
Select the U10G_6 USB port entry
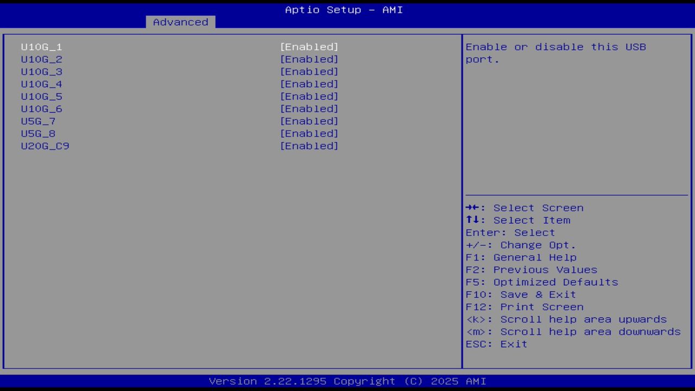pyautogui.click(x=41, y=109)
